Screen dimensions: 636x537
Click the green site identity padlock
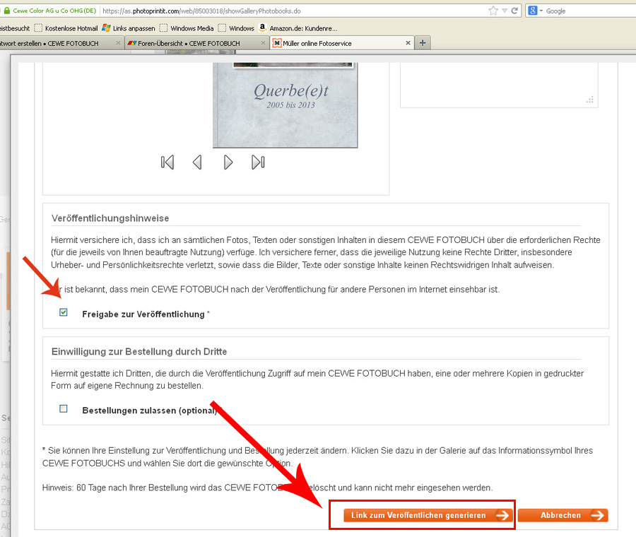pos(6,11)
